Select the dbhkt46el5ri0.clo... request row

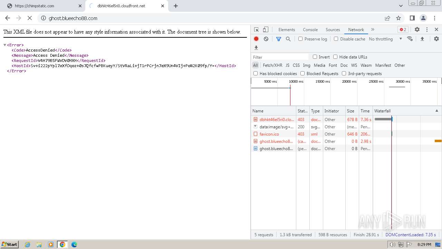pos(346,119)
